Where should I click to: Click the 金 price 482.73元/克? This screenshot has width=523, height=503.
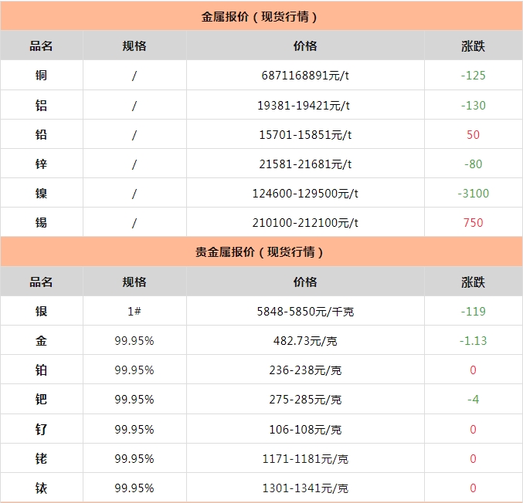305,341
